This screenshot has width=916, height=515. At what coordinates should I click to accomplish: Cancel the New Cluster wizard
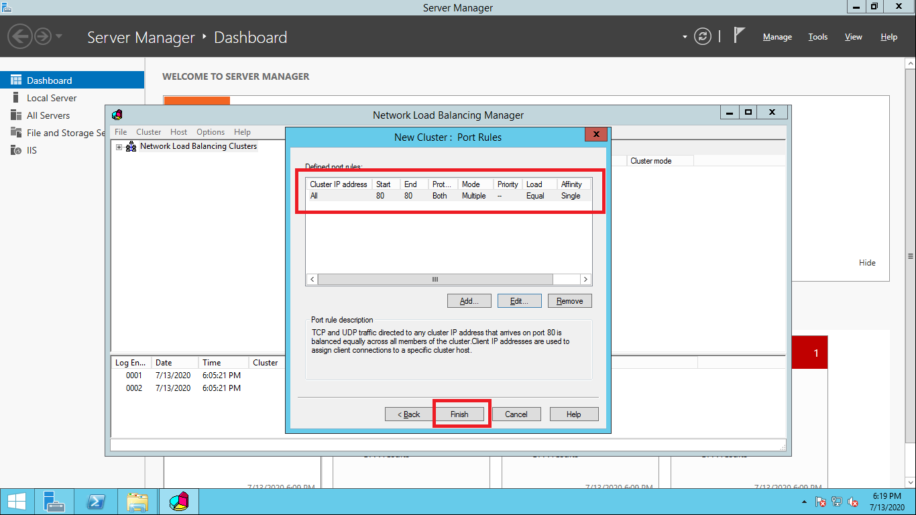point(516,414)
